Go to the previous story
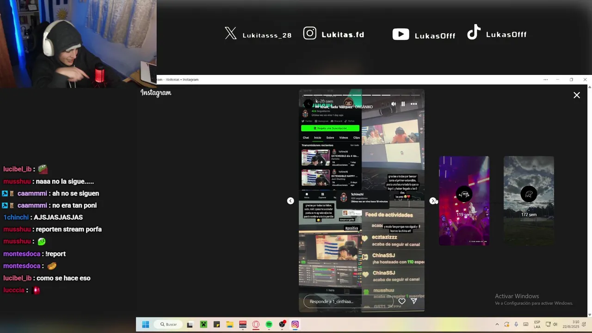Image resolution: width=592 pixels, height=333 pixels. 290,201
